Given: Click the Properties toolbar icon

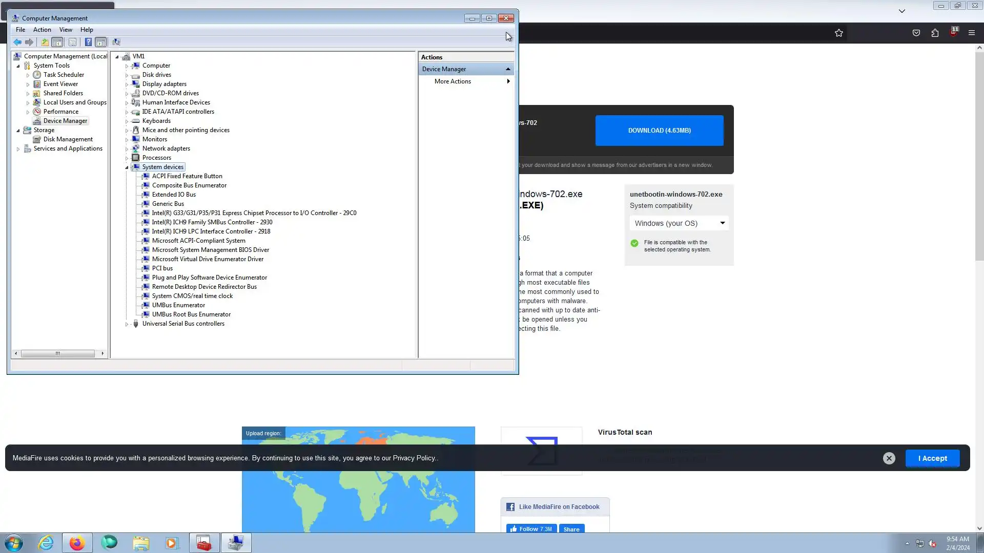Looking at the screenshot, I should 72,42.
